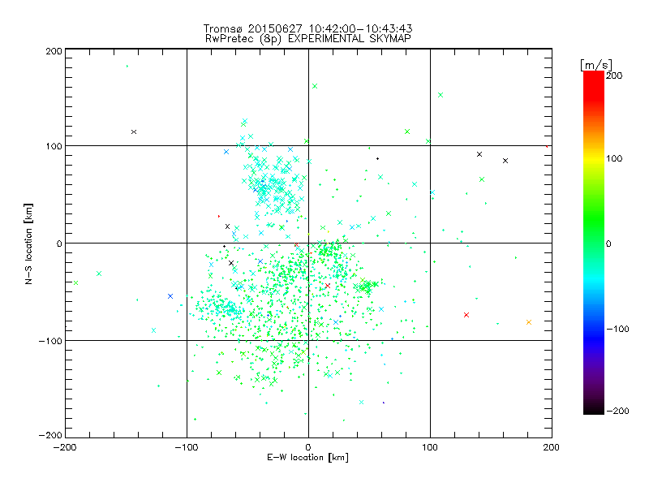Click the black X marker in the upper-left quadrant
This screenshot has width=649, height=487.
point(134,132)
